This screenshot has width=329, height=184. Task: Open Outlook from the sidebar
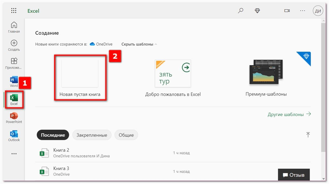[x=14, y=136]
